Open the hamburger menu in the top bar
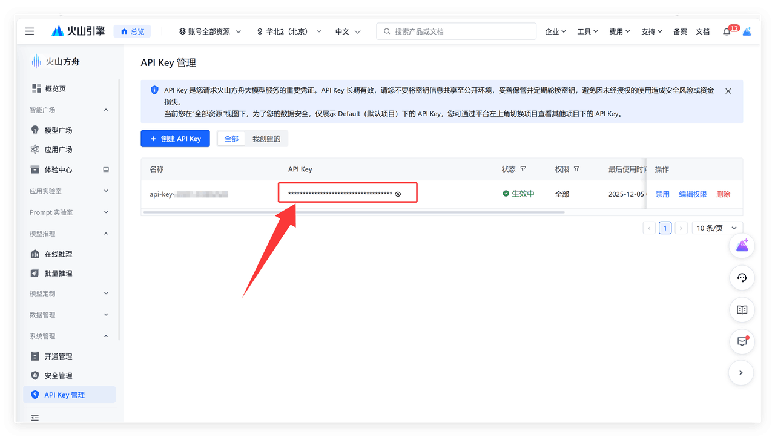 (30, 31)
